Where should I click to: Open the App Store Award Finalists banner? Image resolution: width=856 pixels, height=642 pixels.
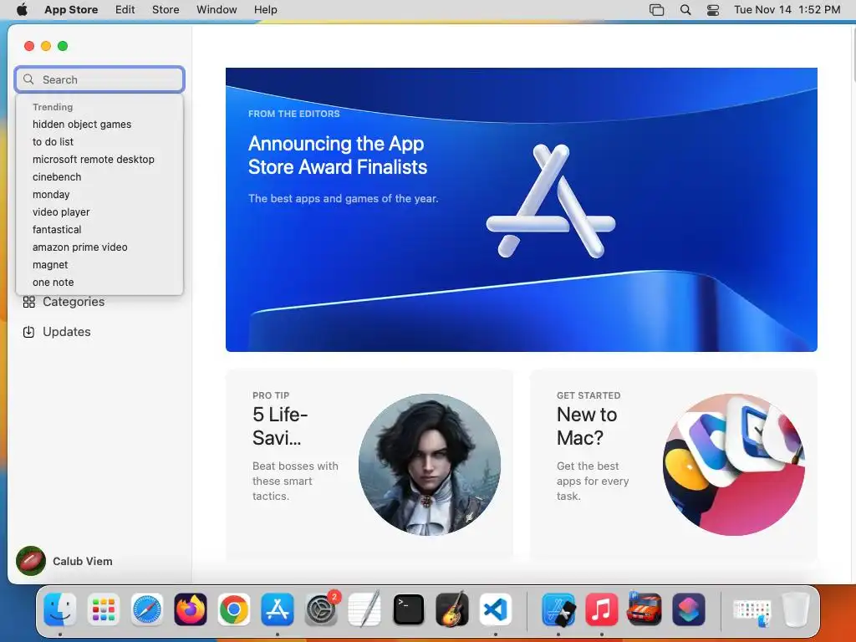tap(522, 210)
